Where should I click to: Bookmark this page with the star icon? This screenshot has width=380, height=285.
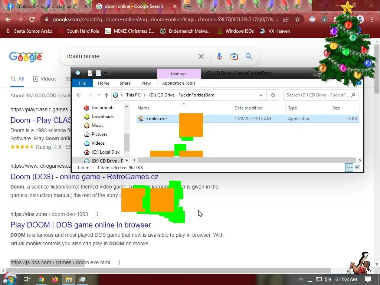click(x=298, y=19)
